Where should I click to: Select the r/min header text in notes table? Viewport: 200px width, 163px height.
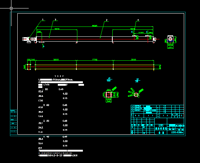click(x=46, y=85)
